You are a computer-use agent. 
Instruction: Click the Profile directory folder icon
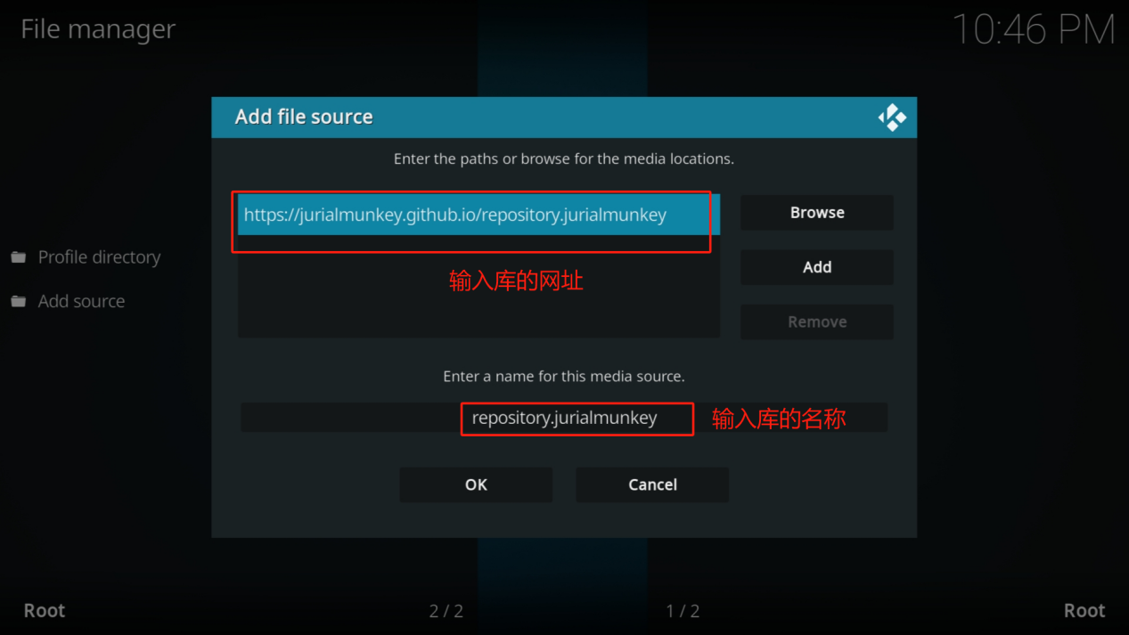pos(19,257)
